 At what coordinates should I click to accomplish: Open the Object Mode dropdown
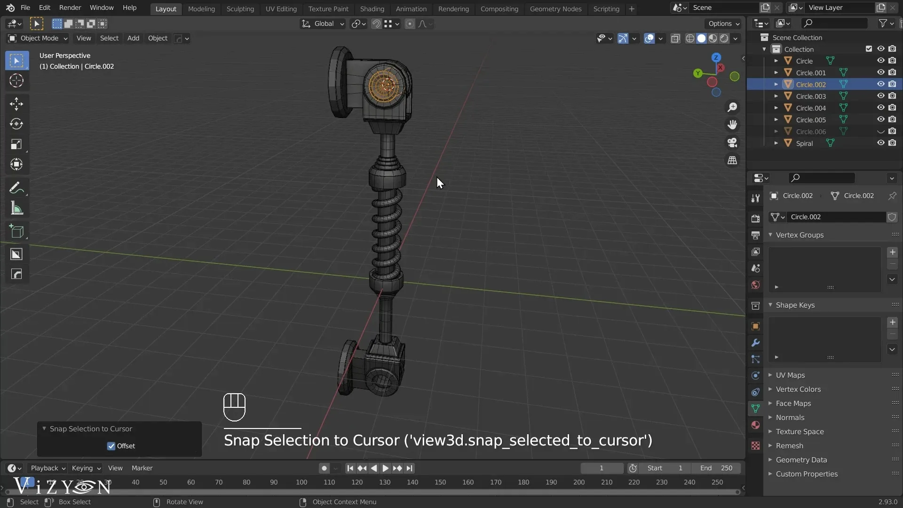click(39, 38)
